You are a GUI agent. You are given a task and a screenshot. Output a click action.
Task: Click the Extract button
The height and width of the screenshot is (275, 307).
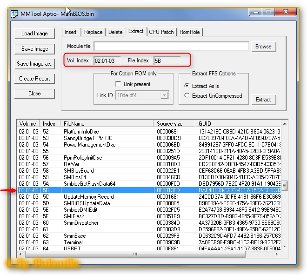click(x=263, y=100)
